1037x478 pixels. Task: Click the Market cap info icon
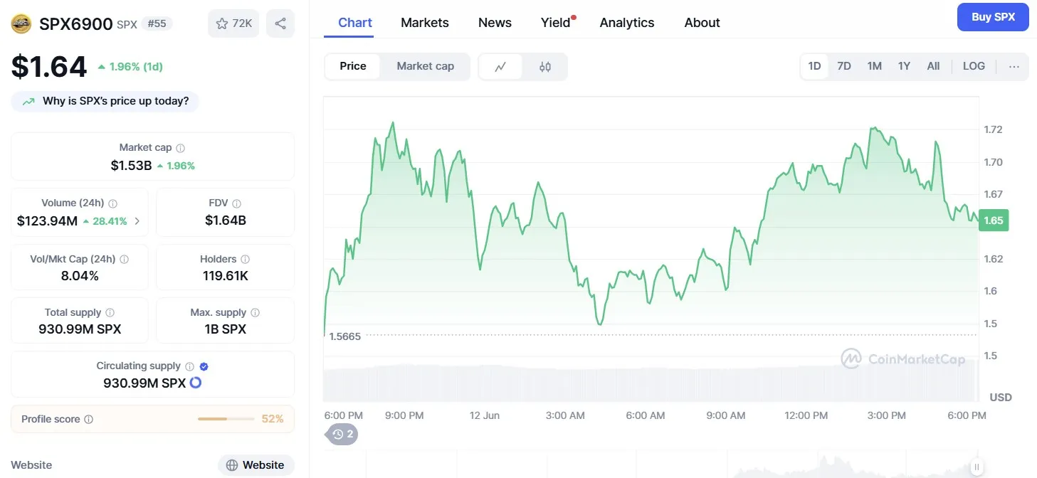click(x=181, y=148)
